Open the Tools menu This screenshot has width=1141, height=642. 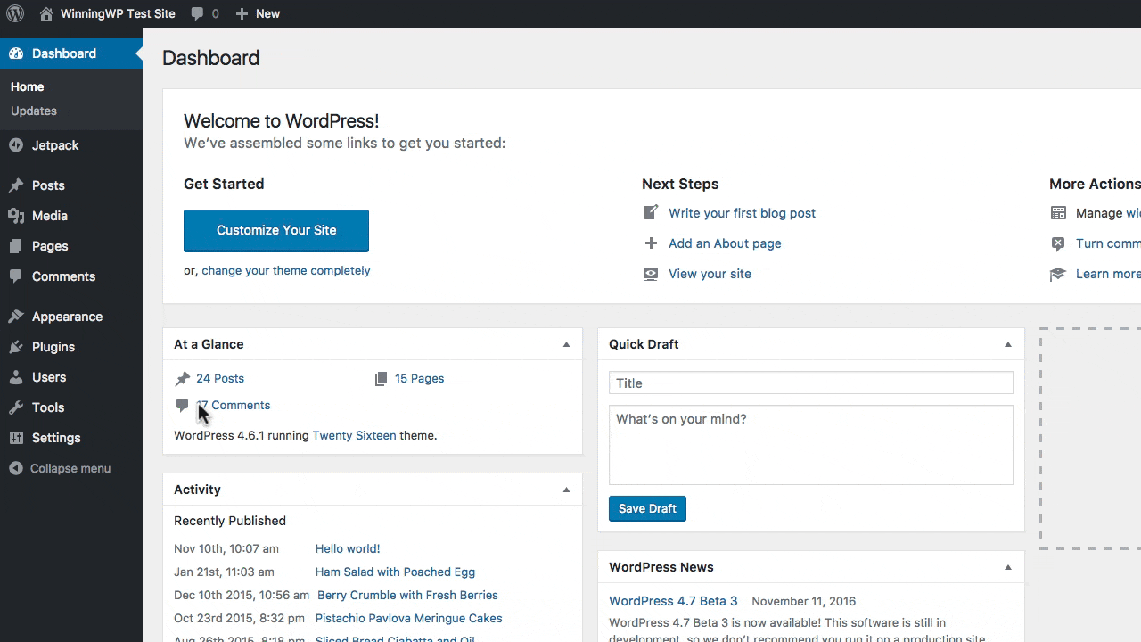pyautogui.click(x=71, y=407)
